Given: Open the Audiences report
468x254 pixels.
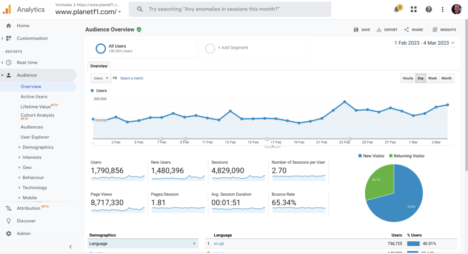Looking at the screenshot, I should pos(32,127).
